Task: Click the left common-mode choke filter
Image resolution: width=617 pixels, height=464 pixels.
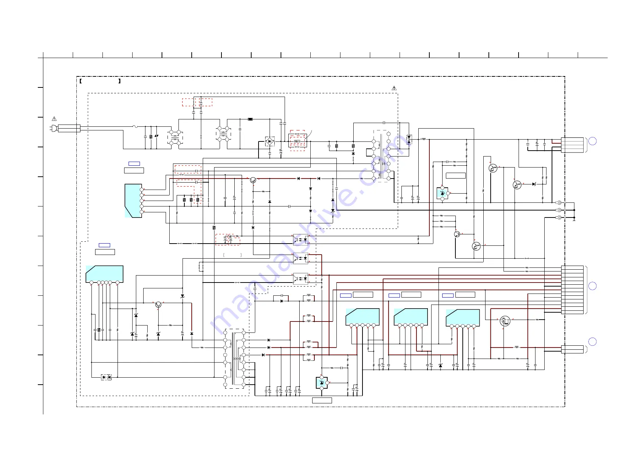Action: point(175,137)
